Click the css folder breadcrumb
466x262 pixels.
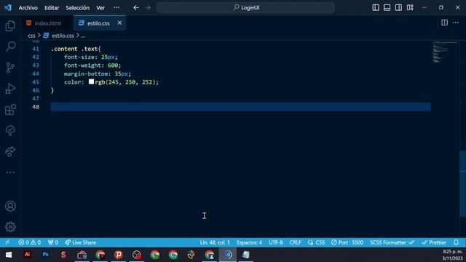pos(31,36)
